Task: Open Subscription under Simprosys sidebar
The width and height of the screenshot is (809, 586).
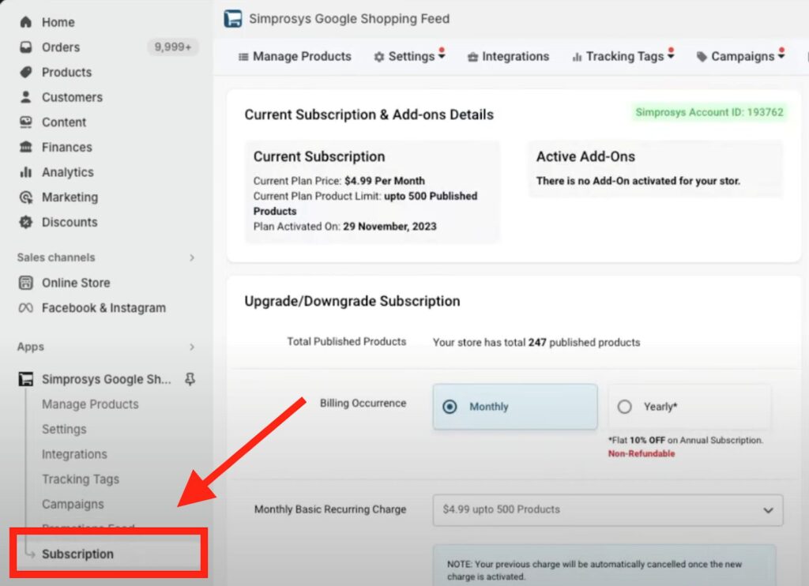Action: 77,554
